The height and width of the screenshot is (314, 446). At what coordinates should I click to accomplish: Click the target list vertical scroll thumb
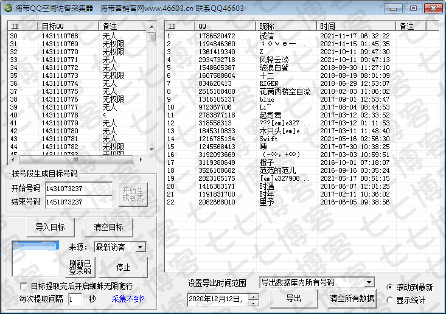coord(152,37)
